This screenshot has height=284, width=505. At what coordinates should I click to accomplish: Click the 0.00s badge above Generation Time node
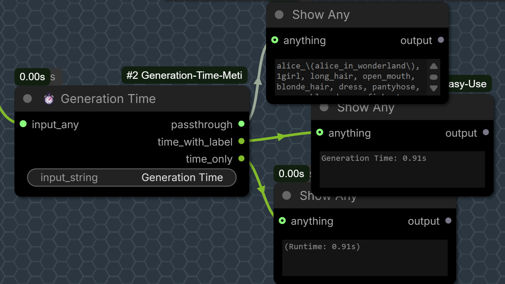point(32,77)
